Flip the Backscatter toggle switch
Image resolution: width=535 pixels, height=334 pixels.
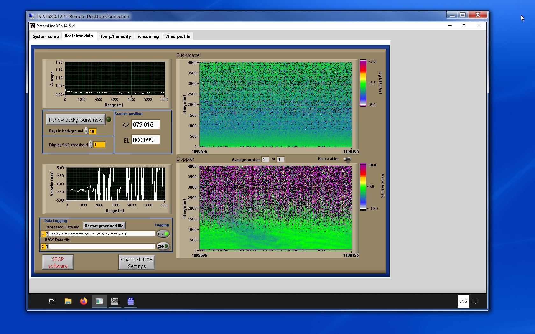[347, 159]
